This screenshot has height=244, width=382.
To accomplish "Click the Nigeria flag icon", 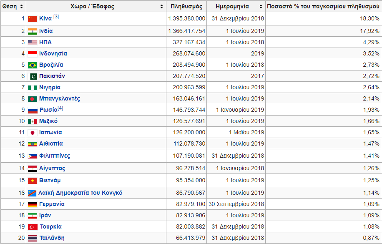I will click(x=33, y=88).
